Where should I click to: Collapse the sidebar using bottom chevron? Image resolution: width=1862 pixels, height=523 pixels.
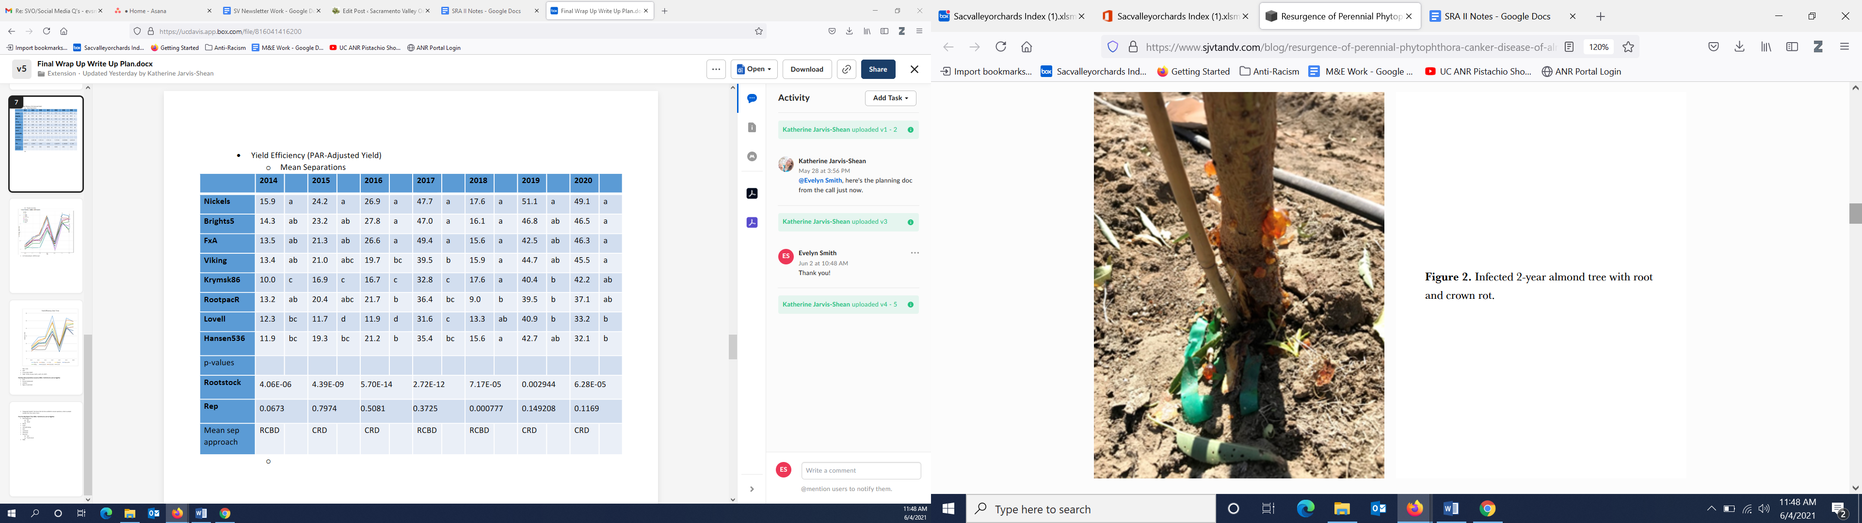tap(752, 489)
